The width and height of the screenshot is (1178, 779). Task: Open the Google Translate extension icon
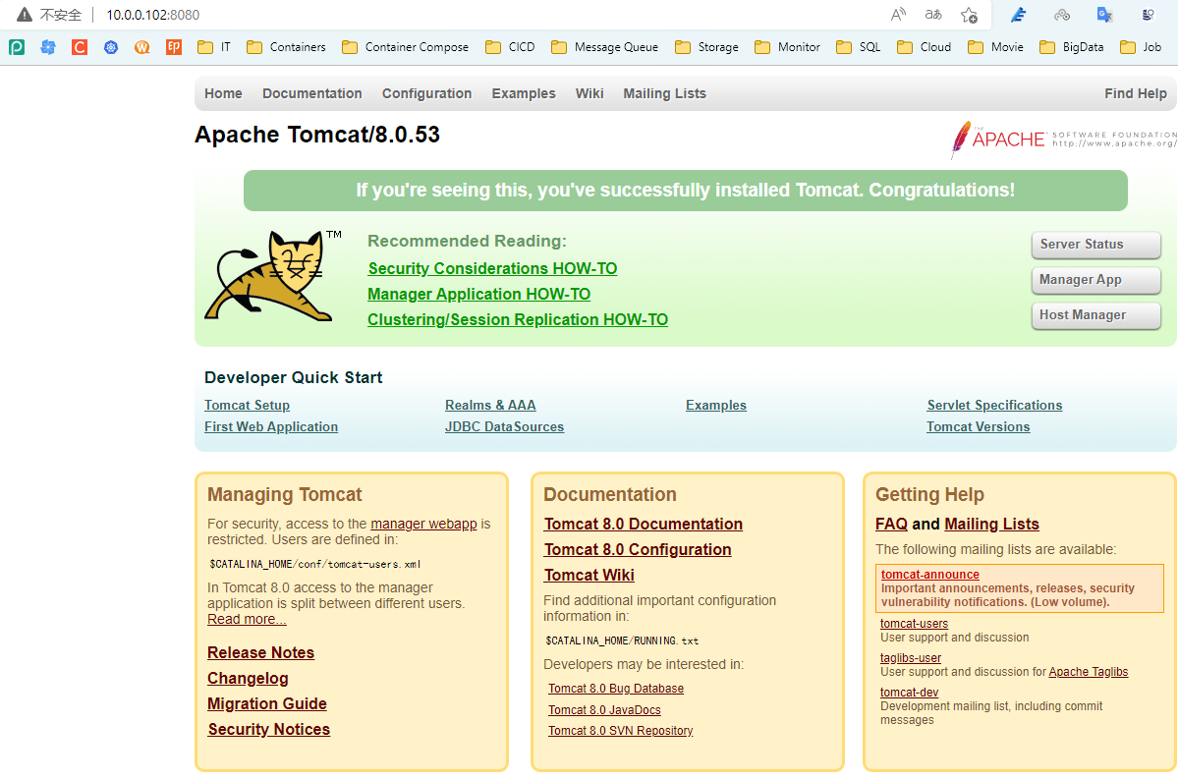tap(1104, 15)
